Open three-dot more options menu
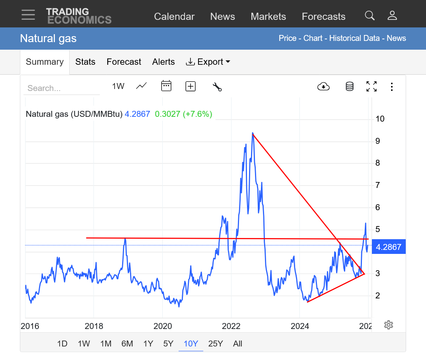The width and height of the screenshot is (426, 358). click(392, 86)
